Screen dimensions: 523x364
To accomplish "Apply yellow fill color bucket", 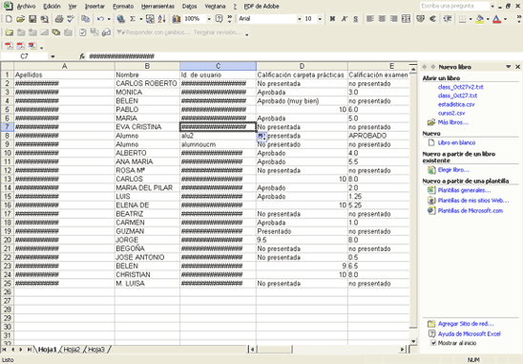I will pos(480,19).
